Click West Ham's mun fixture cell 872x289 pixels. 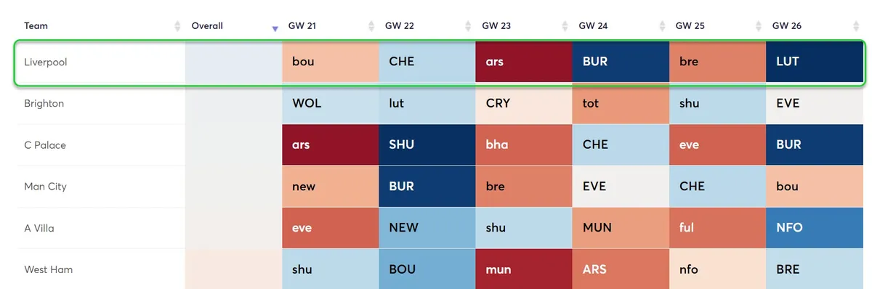pos(524,269)
